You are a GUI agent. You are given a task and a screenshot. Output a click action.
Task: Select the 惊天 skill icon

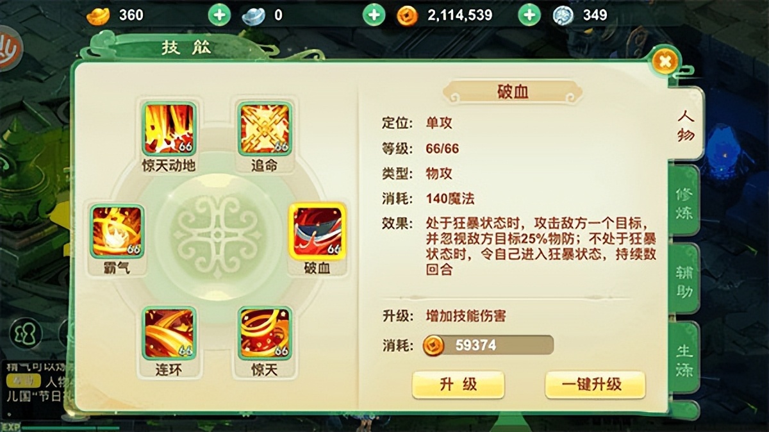point(265,333)
